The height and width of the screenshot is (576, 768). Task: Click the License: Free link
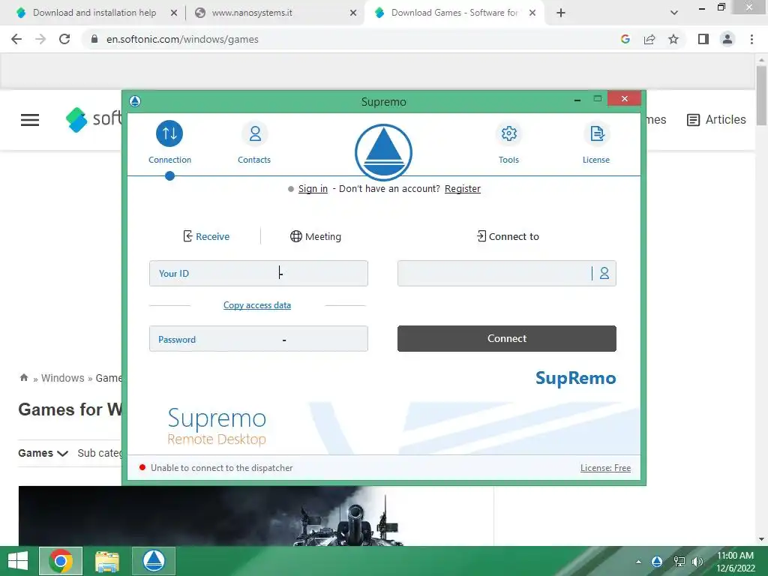pyautogui.click(x=605, y=468)
